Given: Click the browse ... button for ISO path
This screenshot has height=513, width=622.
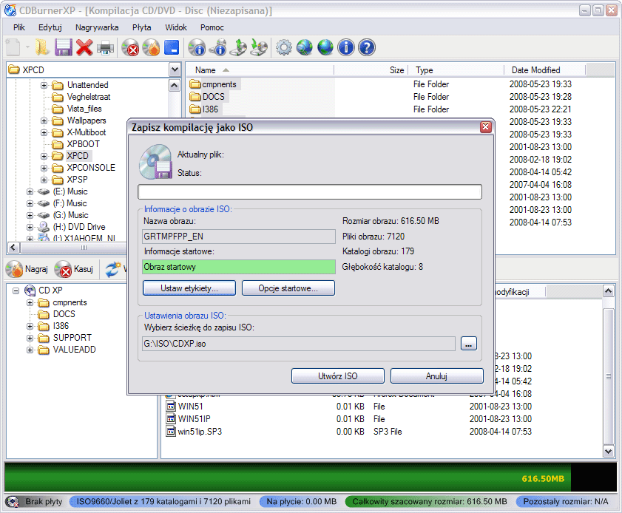Looking at the screenshot, I should (468, 343).
